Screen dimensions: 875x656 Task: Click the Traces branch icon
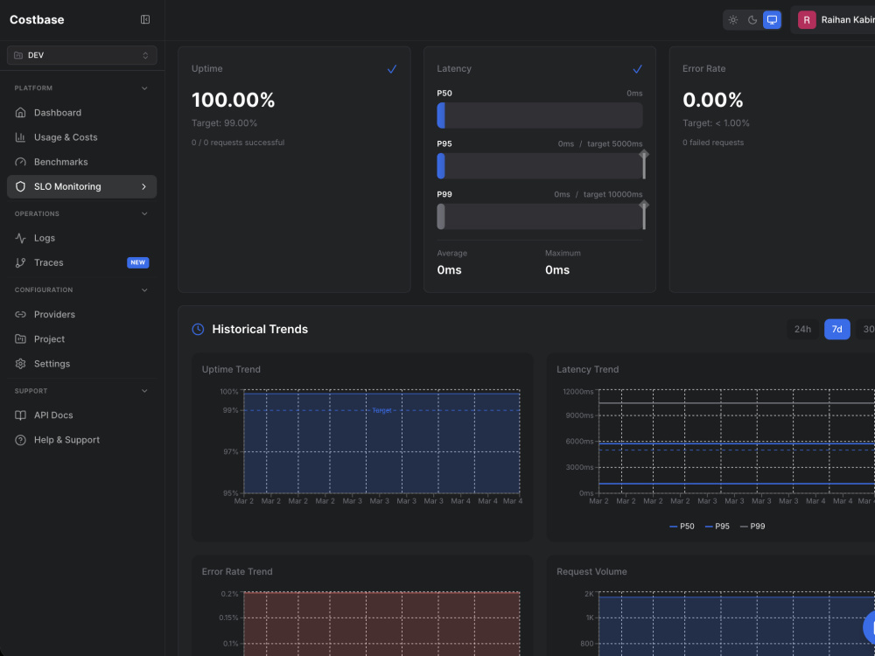tap(21, 262)
